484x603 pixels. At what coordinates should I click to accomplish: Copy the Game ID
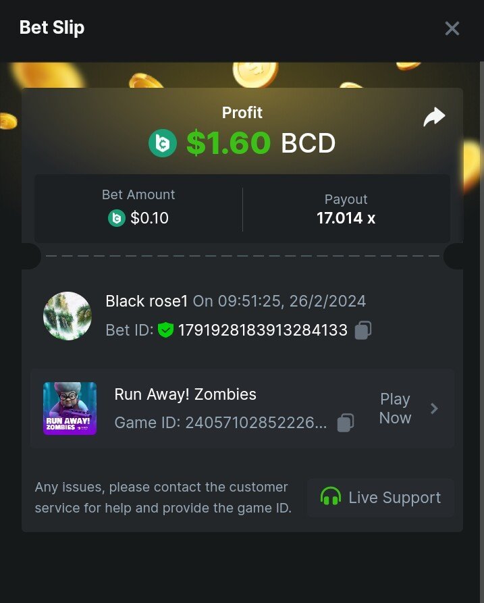[345, 423]
